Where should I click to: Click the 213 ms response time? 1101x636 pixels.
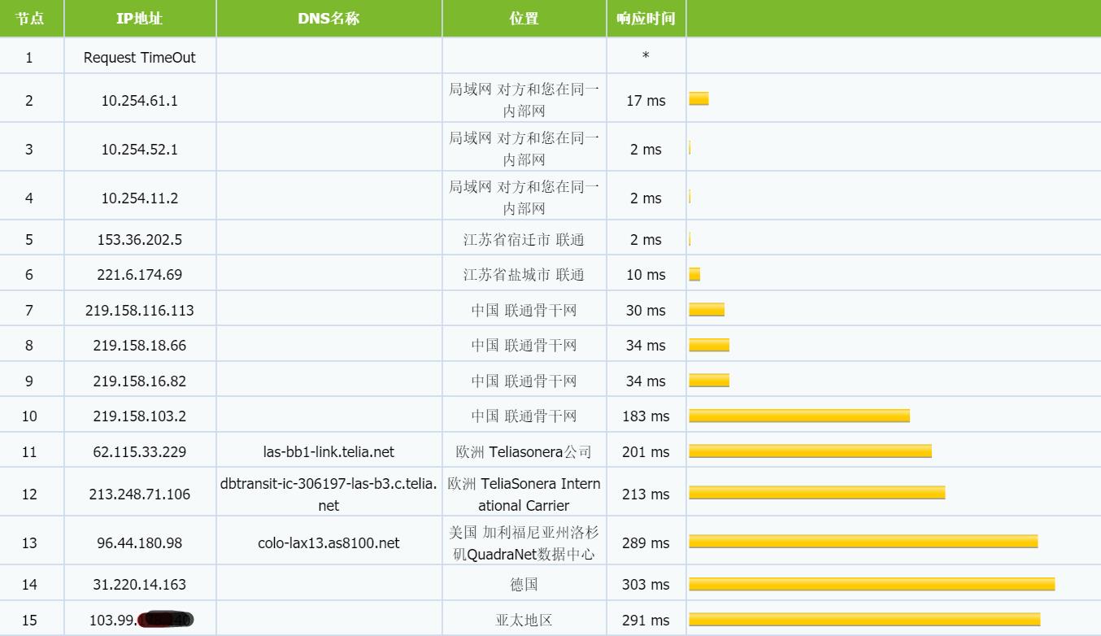click(646, 494)
